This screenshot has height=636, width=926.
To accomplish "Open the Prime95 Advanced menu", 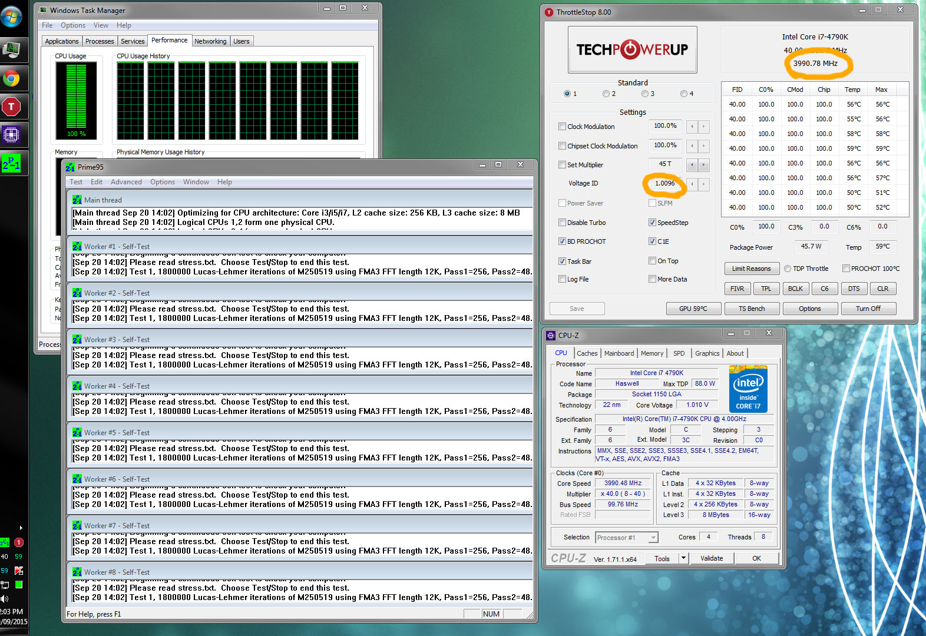I will click(x=126, y=182).
